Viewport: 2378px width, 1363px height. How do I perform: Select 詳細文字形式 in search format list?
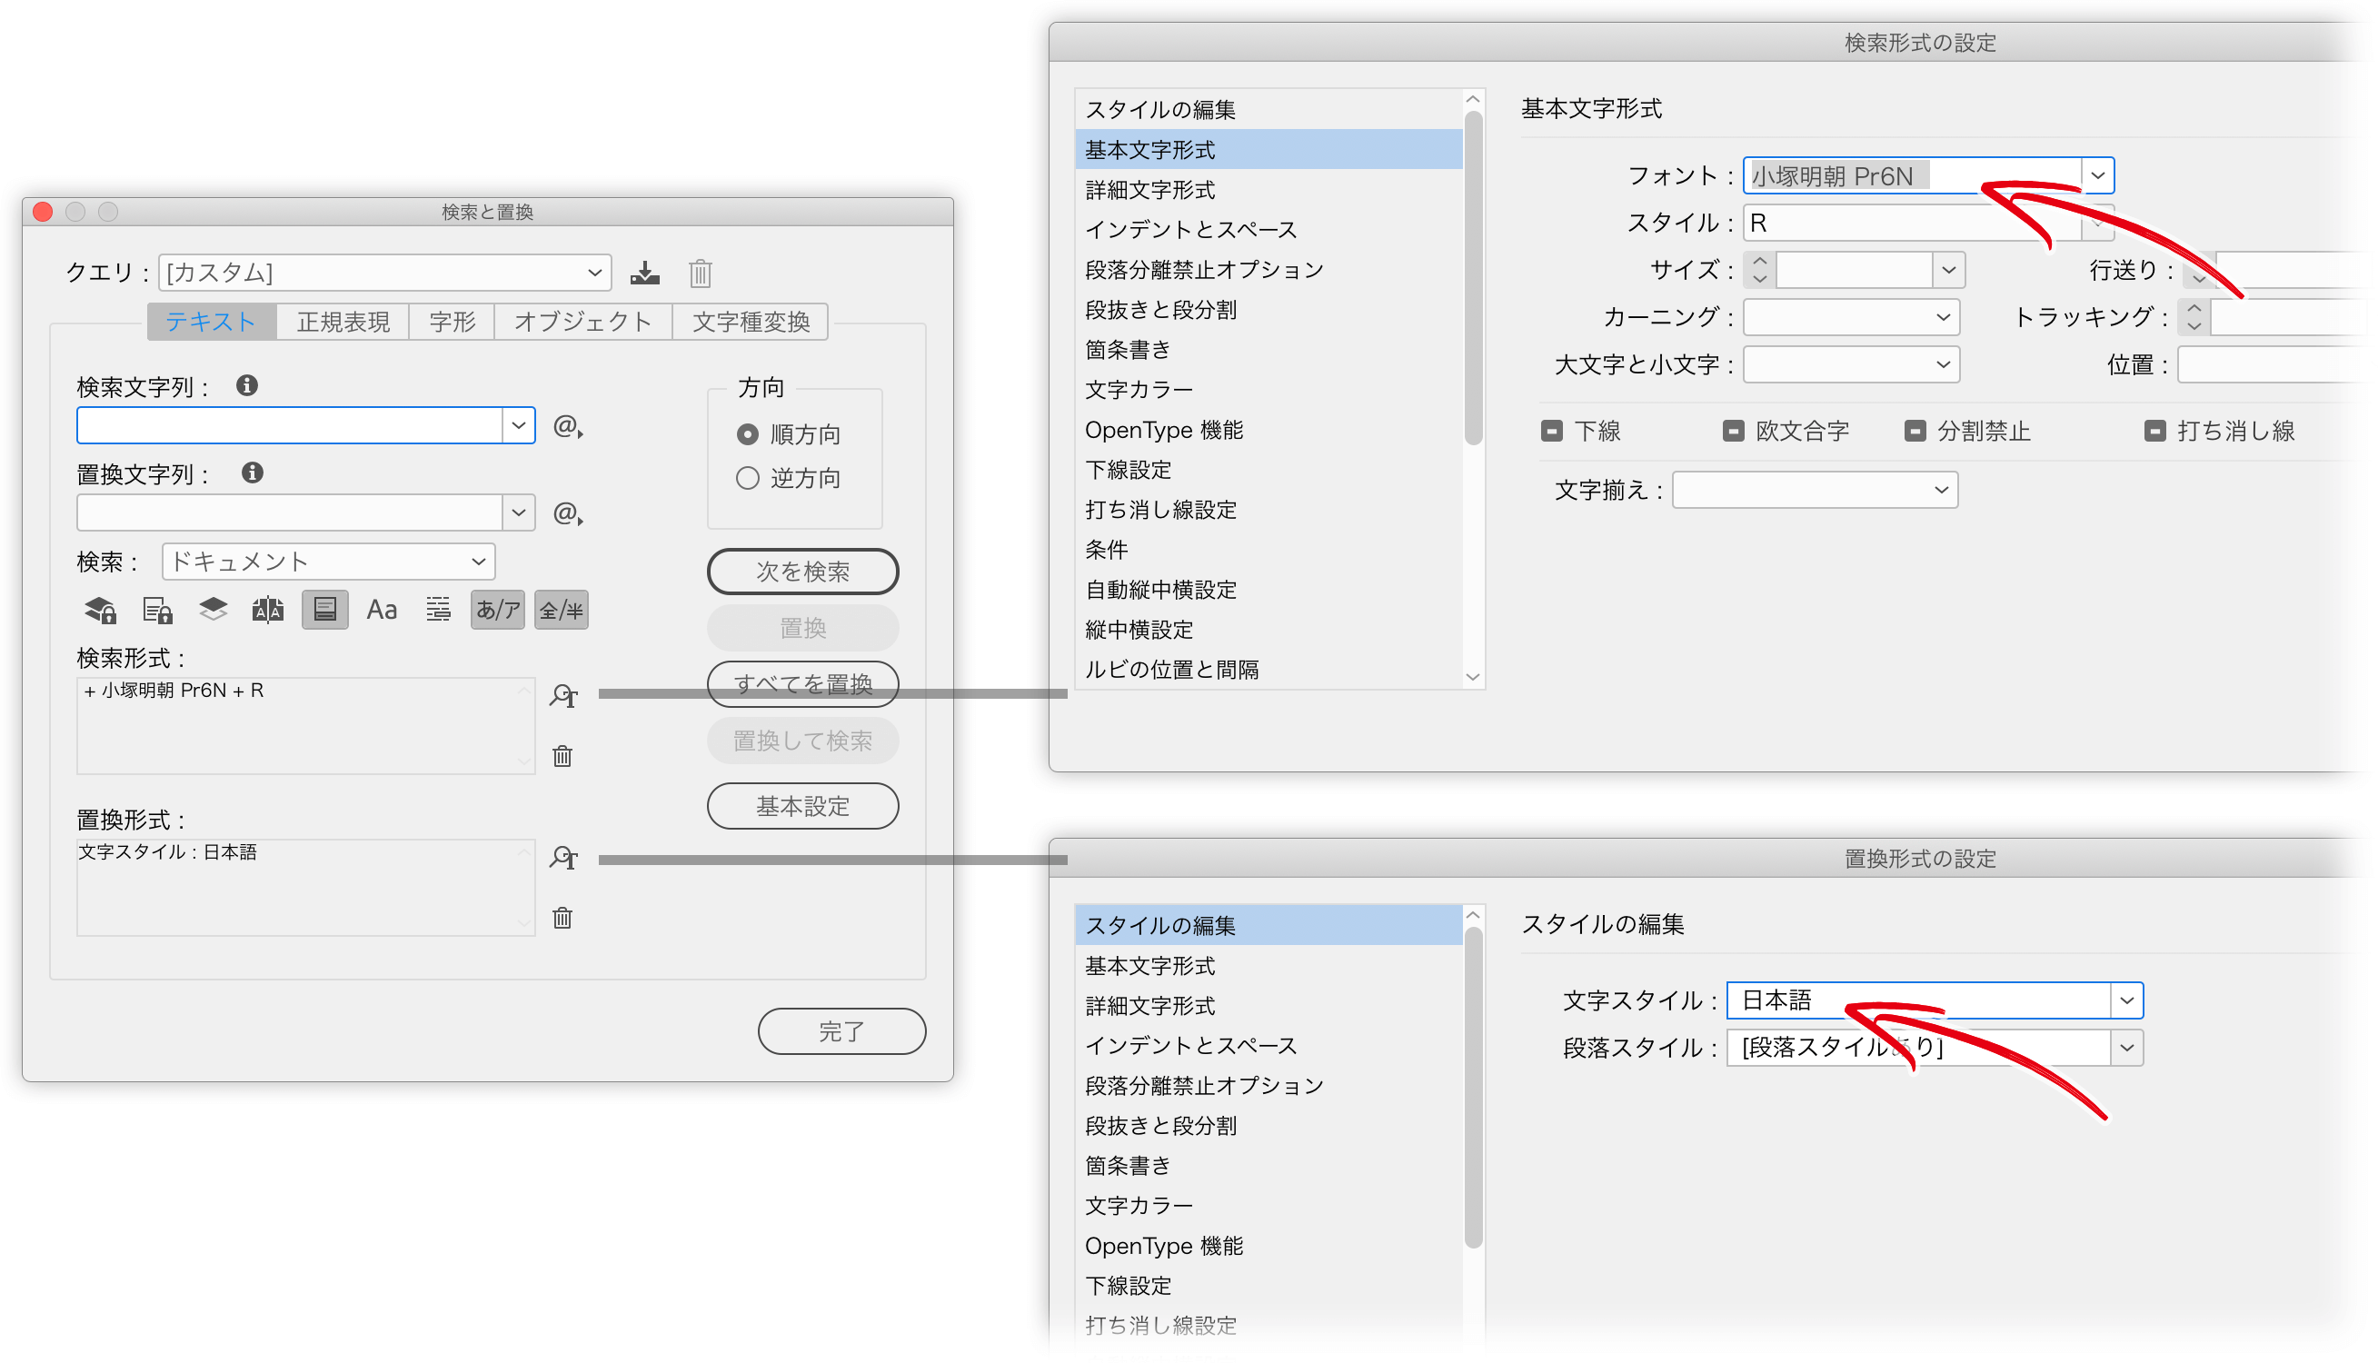(1269, 190)
